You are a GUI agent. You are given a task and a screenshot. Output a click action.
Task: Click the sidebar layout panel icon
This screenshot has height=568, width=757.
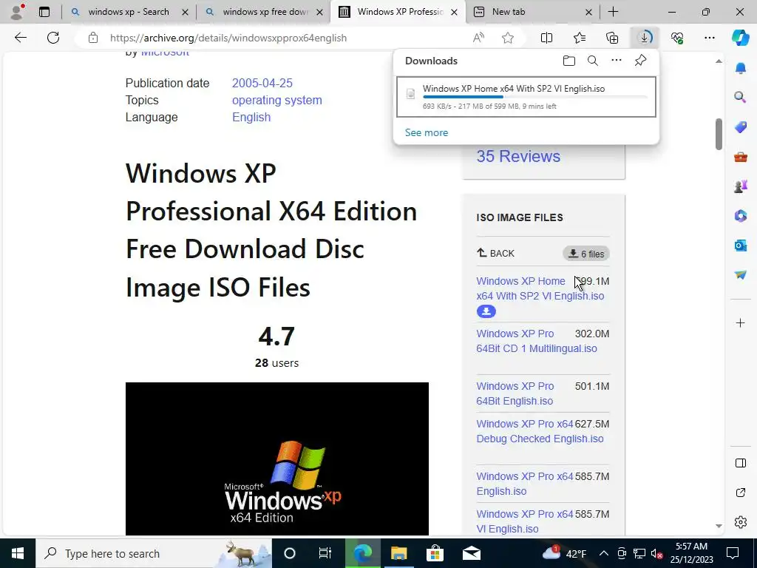[x=741, y=463]
